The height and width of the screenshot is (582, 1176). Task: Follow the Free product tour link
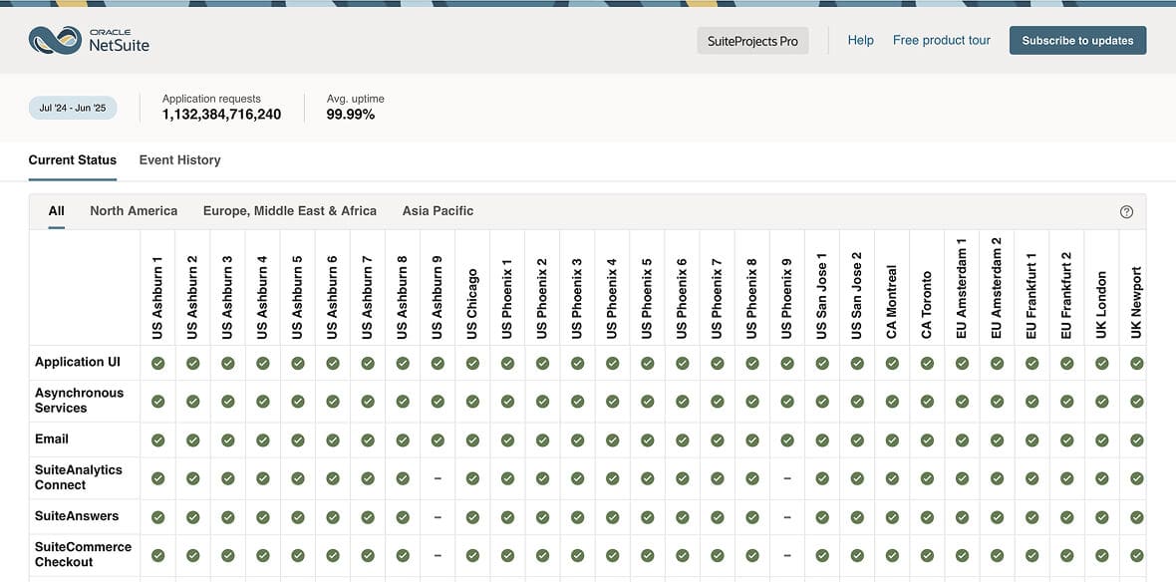click(941, 41)
